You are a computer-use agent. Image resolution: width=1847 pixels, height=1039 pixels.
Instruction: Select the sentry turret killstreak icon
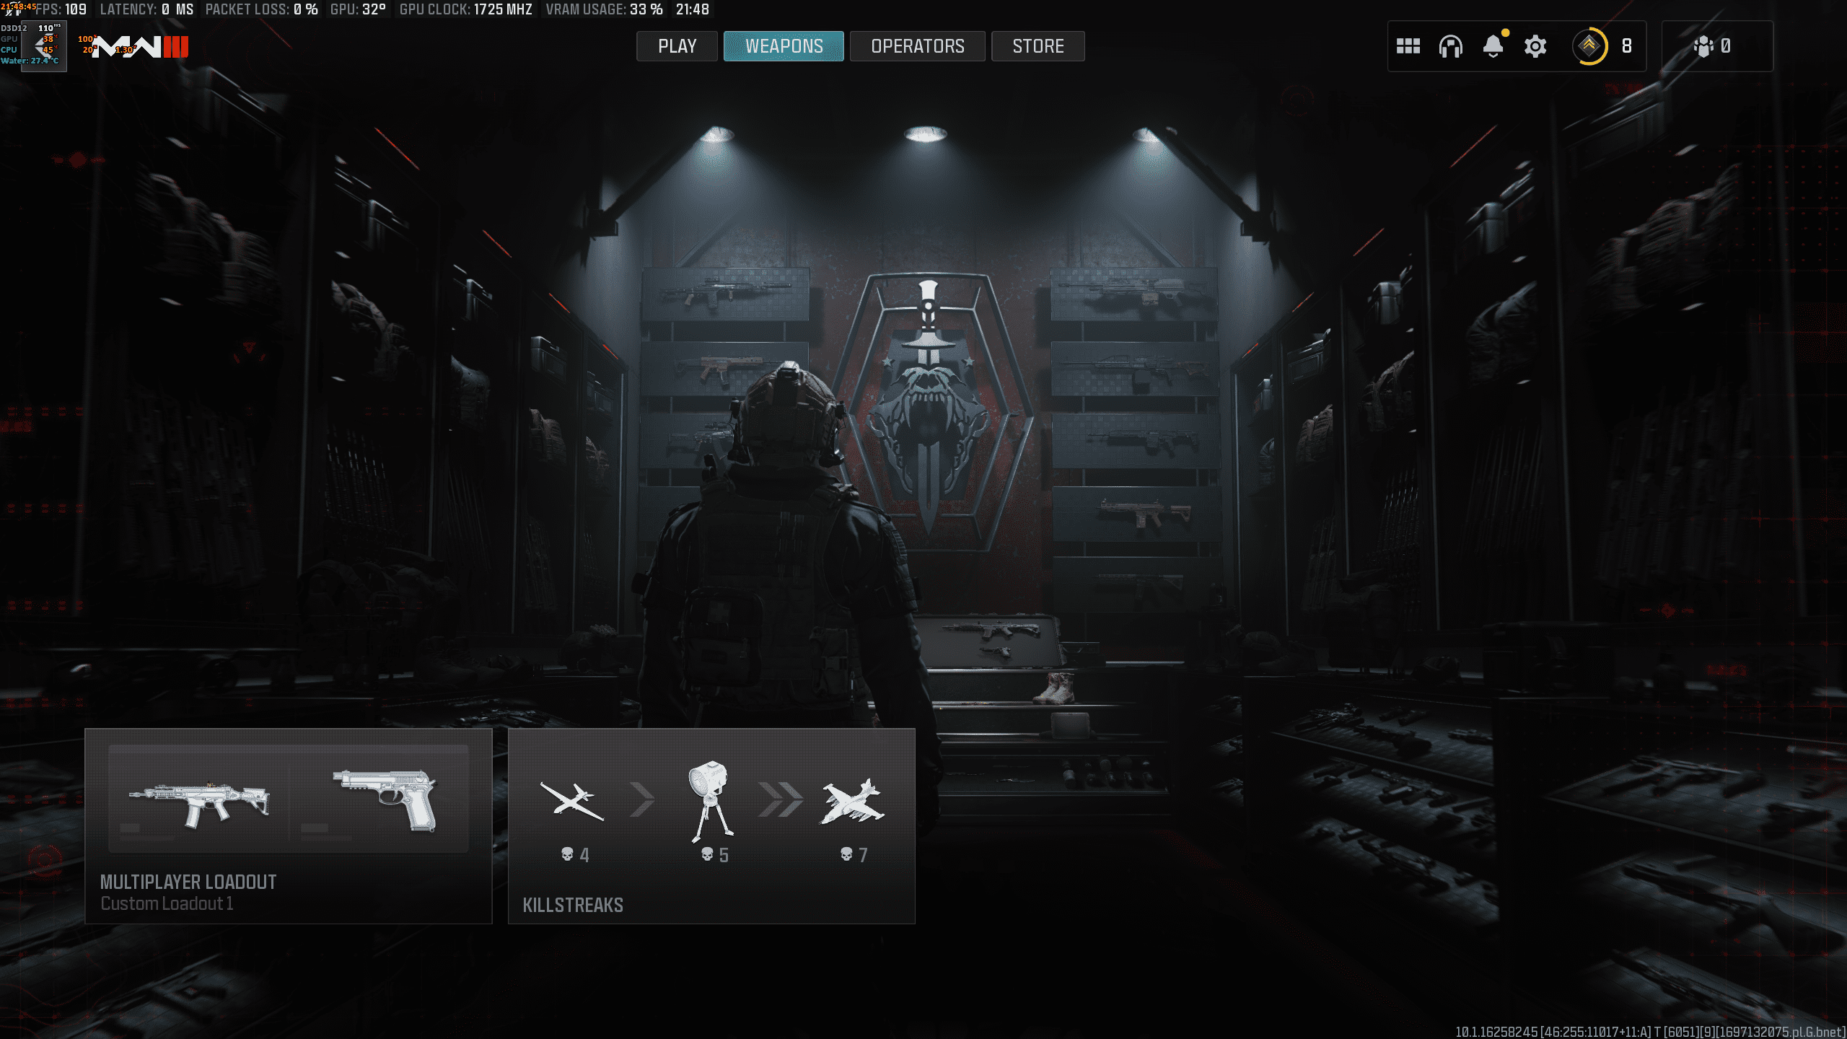point(711,800)
